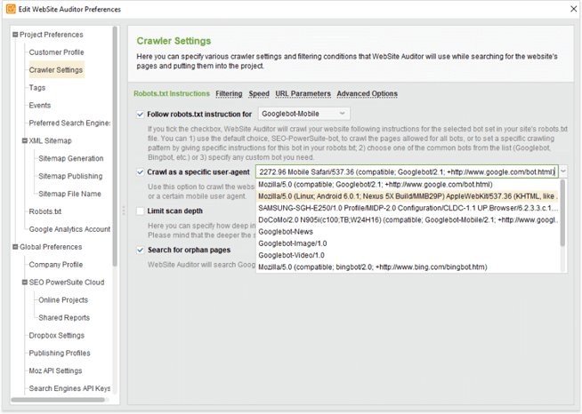The image size is (582, 414).
Task: Open Moz API Settings
Action: click(55, 370)
